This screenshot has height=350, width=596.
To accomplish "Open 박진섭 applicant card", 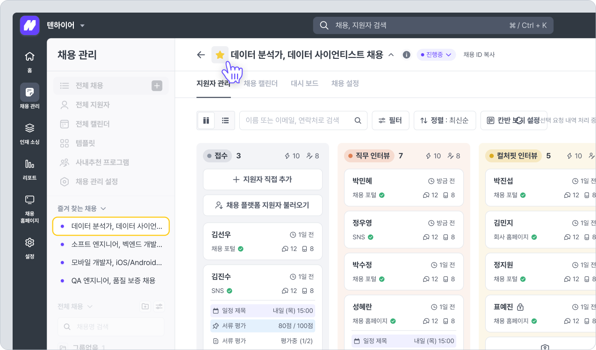I will click(540, 188).
